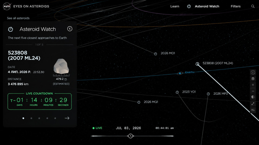Toggle lighting half-circle button
The image size is (259, 145).
[x=253, y=97]
